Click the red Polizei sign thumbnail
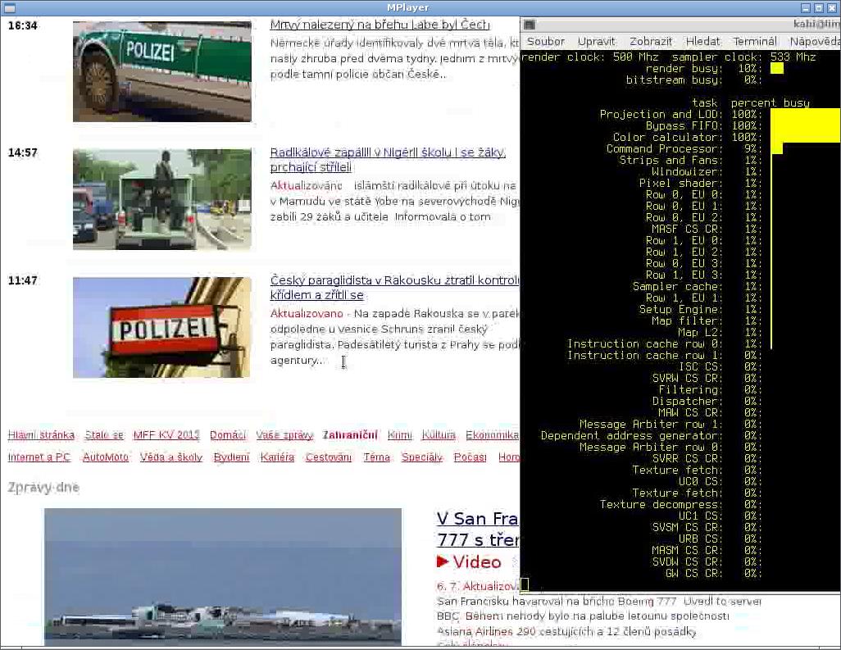 click(x=161, y=327)
